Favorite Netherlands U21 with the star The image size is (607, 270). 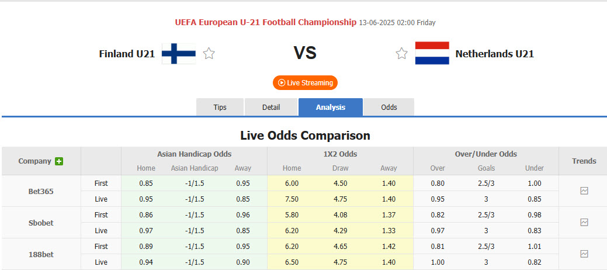point(401,54)
